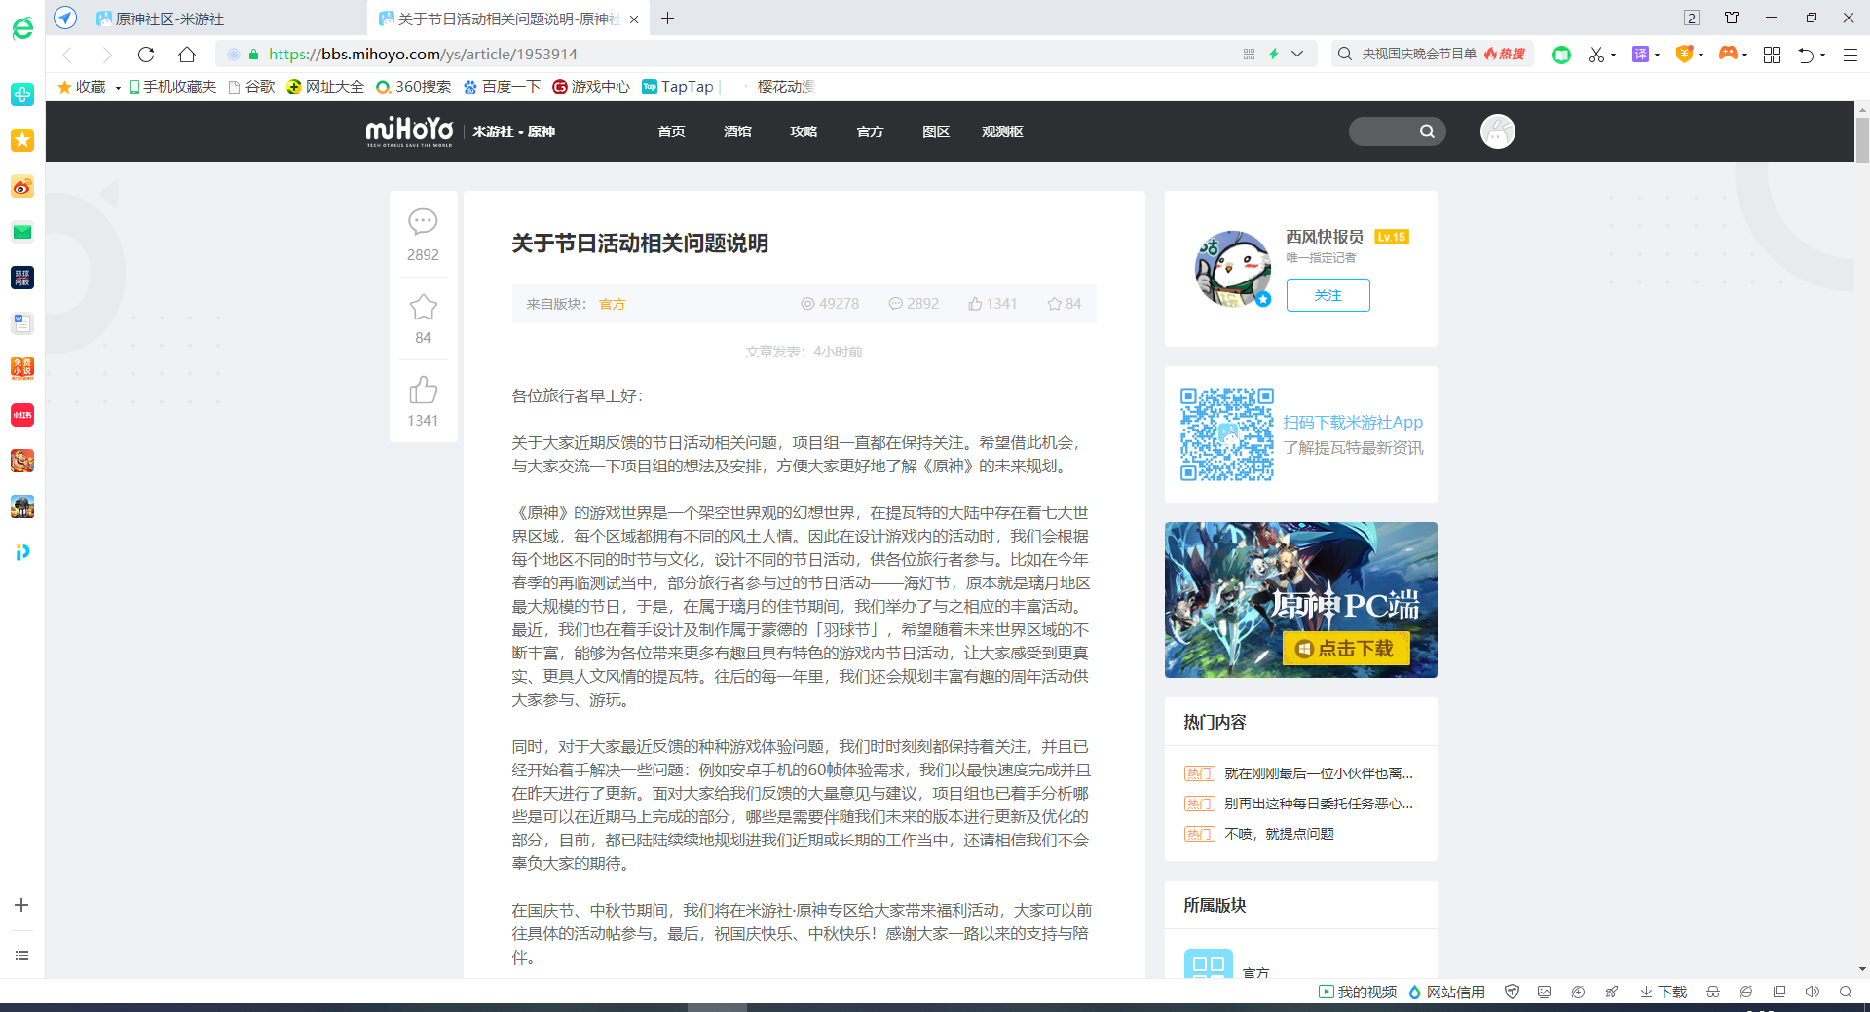The image size is (1870, 1012).
Task: Open the TapTap bookmark
Action: click(x=678, y=87)
